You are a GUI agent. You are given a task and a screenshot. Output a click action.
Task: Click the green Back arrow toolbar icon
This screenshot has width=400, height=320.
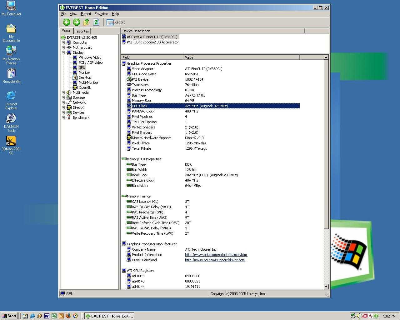pyautogui.click(x=67, y=22)
